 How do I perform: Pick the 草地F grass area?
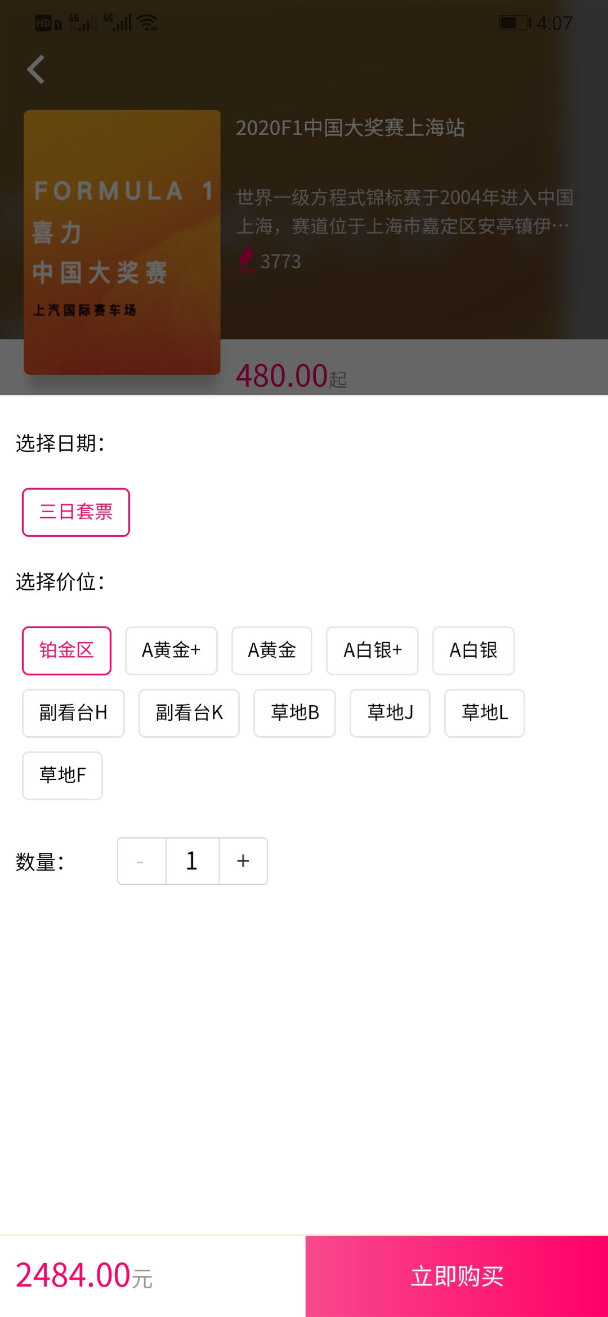click(62, 776)
